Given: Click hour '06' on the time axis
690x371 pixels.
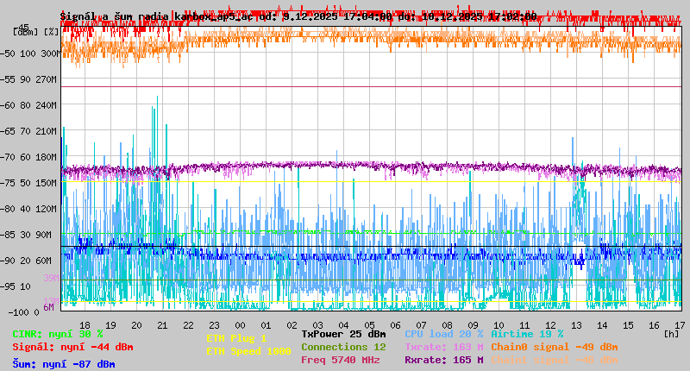Looking at the screenshot, I should 395,325.
